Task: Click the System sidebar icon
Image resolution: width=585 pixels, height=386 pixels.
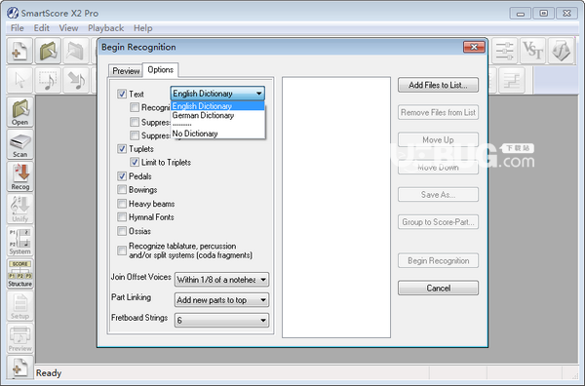Action: [x=20, y=242]
